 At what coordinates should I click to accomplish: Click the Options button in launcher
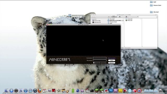(x=111, y=63)
